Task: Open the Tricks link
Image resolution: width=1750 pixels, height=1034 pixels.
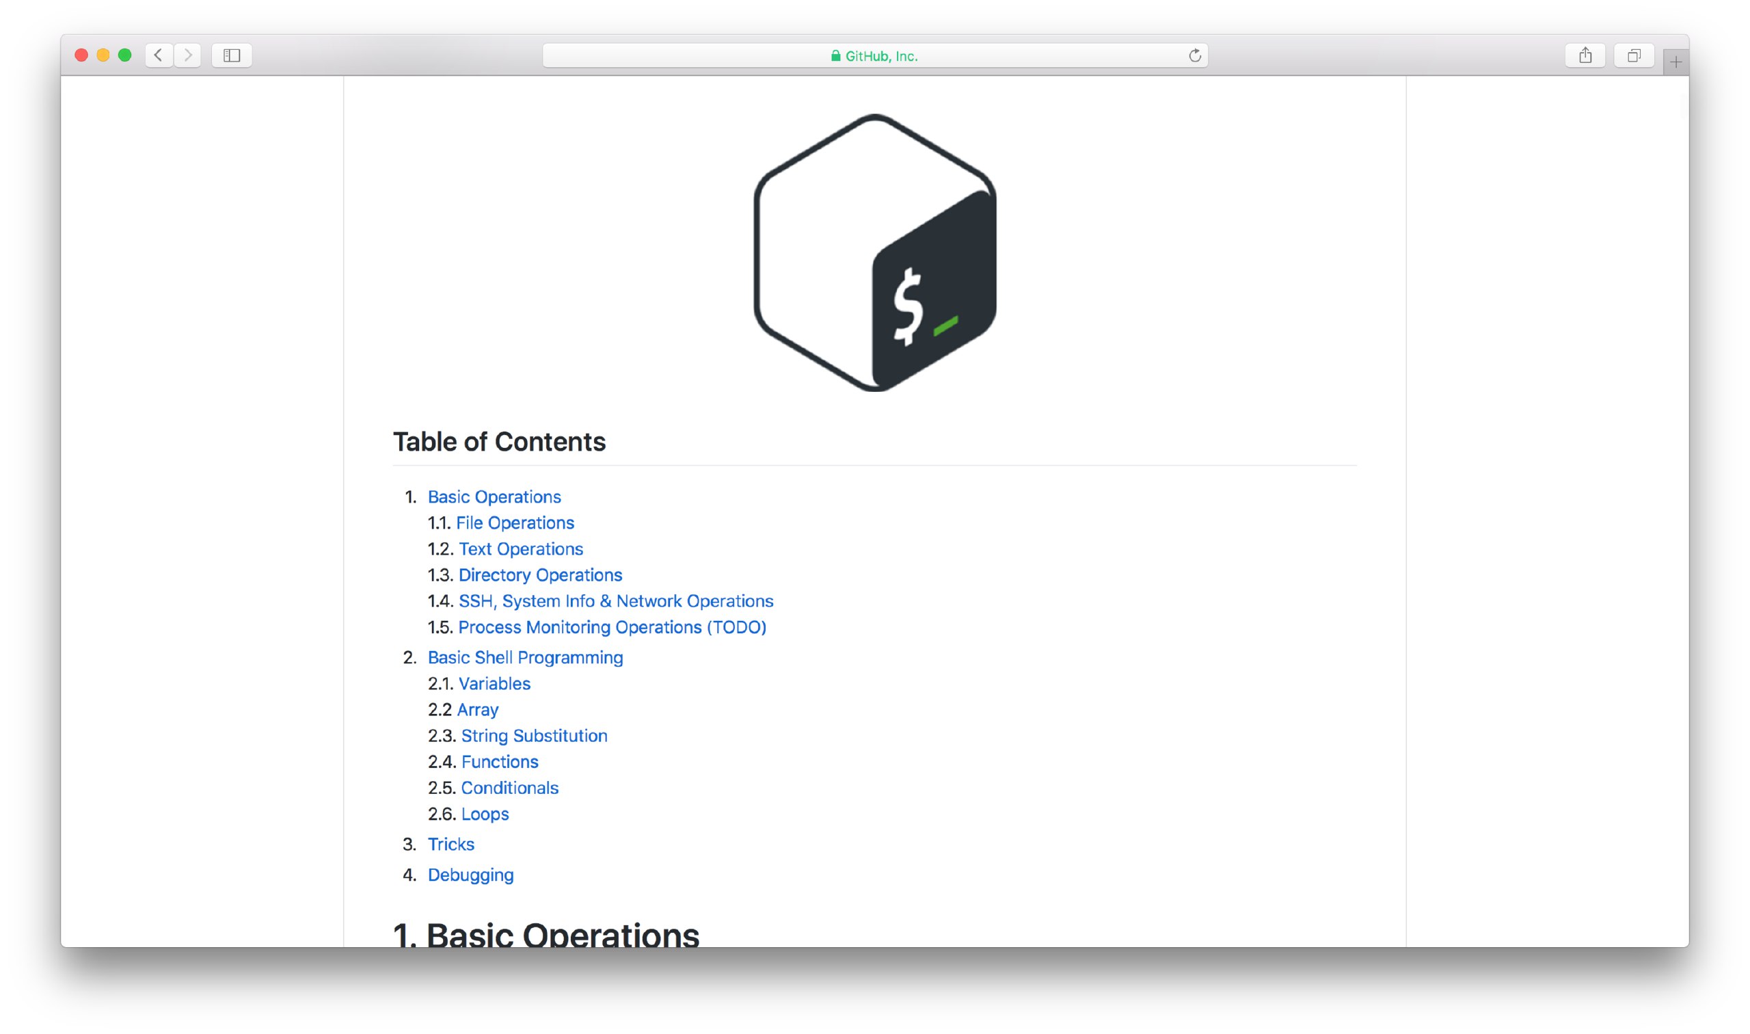Action: click(x=450, y=844)
